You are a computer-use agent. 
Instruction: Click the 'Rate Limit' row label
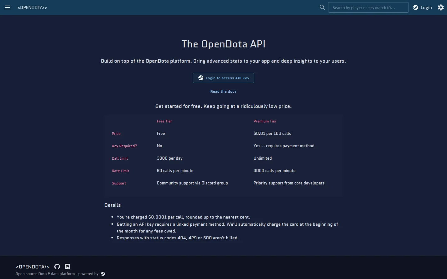pos(120,171)
